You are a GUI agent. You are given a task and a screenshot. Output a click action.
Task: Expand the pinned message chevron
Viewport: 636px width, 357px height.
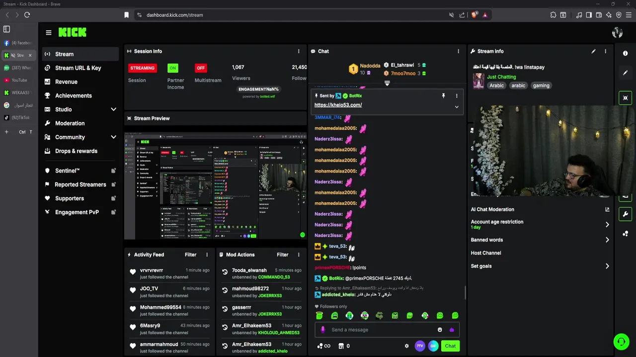pos(457,107)
